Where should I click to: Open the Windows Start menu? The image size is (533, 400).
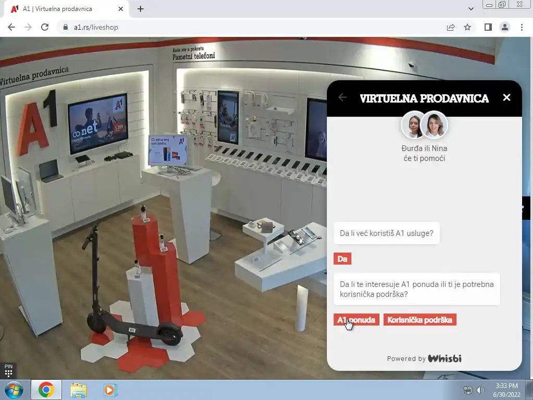coord(14,390)
